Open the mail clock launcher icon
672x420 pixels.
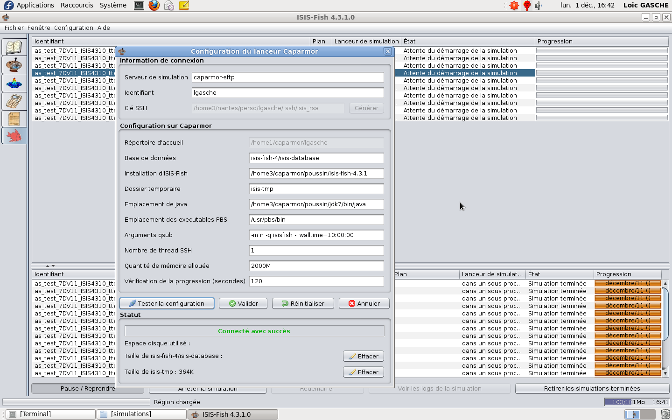click(x=169, y=6)
